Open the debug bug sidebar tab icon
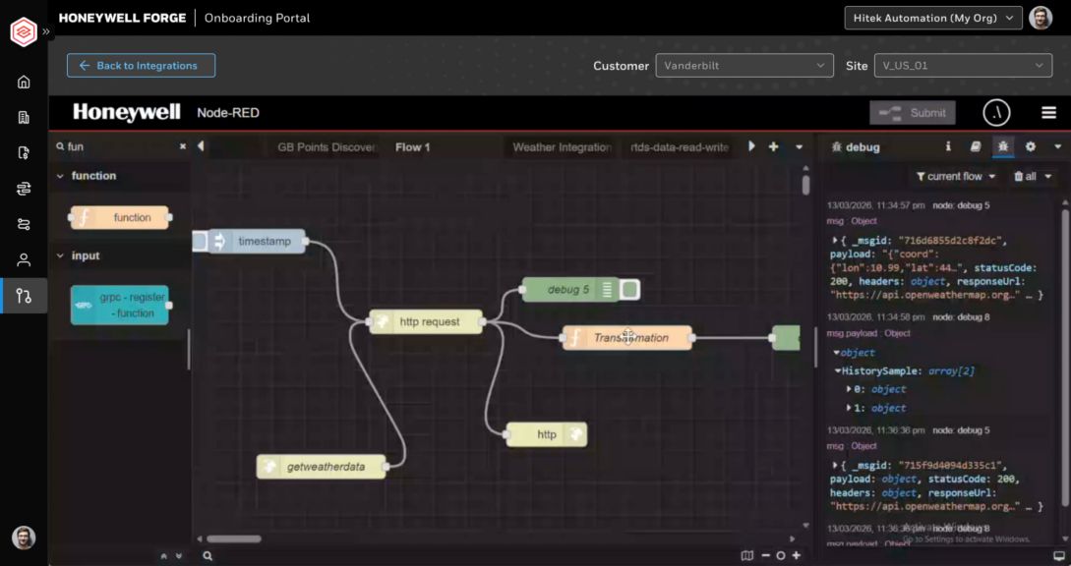Image resolution: width=1071 pixels, height=566 pixels. point(1003,146)
